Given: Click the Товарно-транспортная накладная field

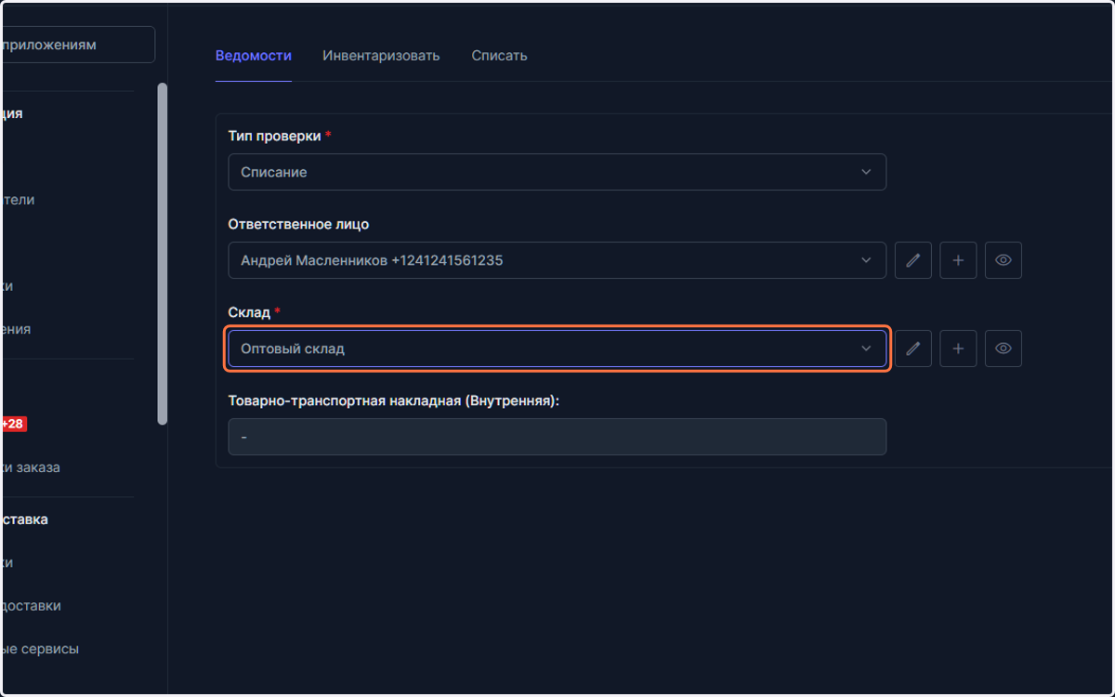Looking at the screenshot, I should (557, 437).
